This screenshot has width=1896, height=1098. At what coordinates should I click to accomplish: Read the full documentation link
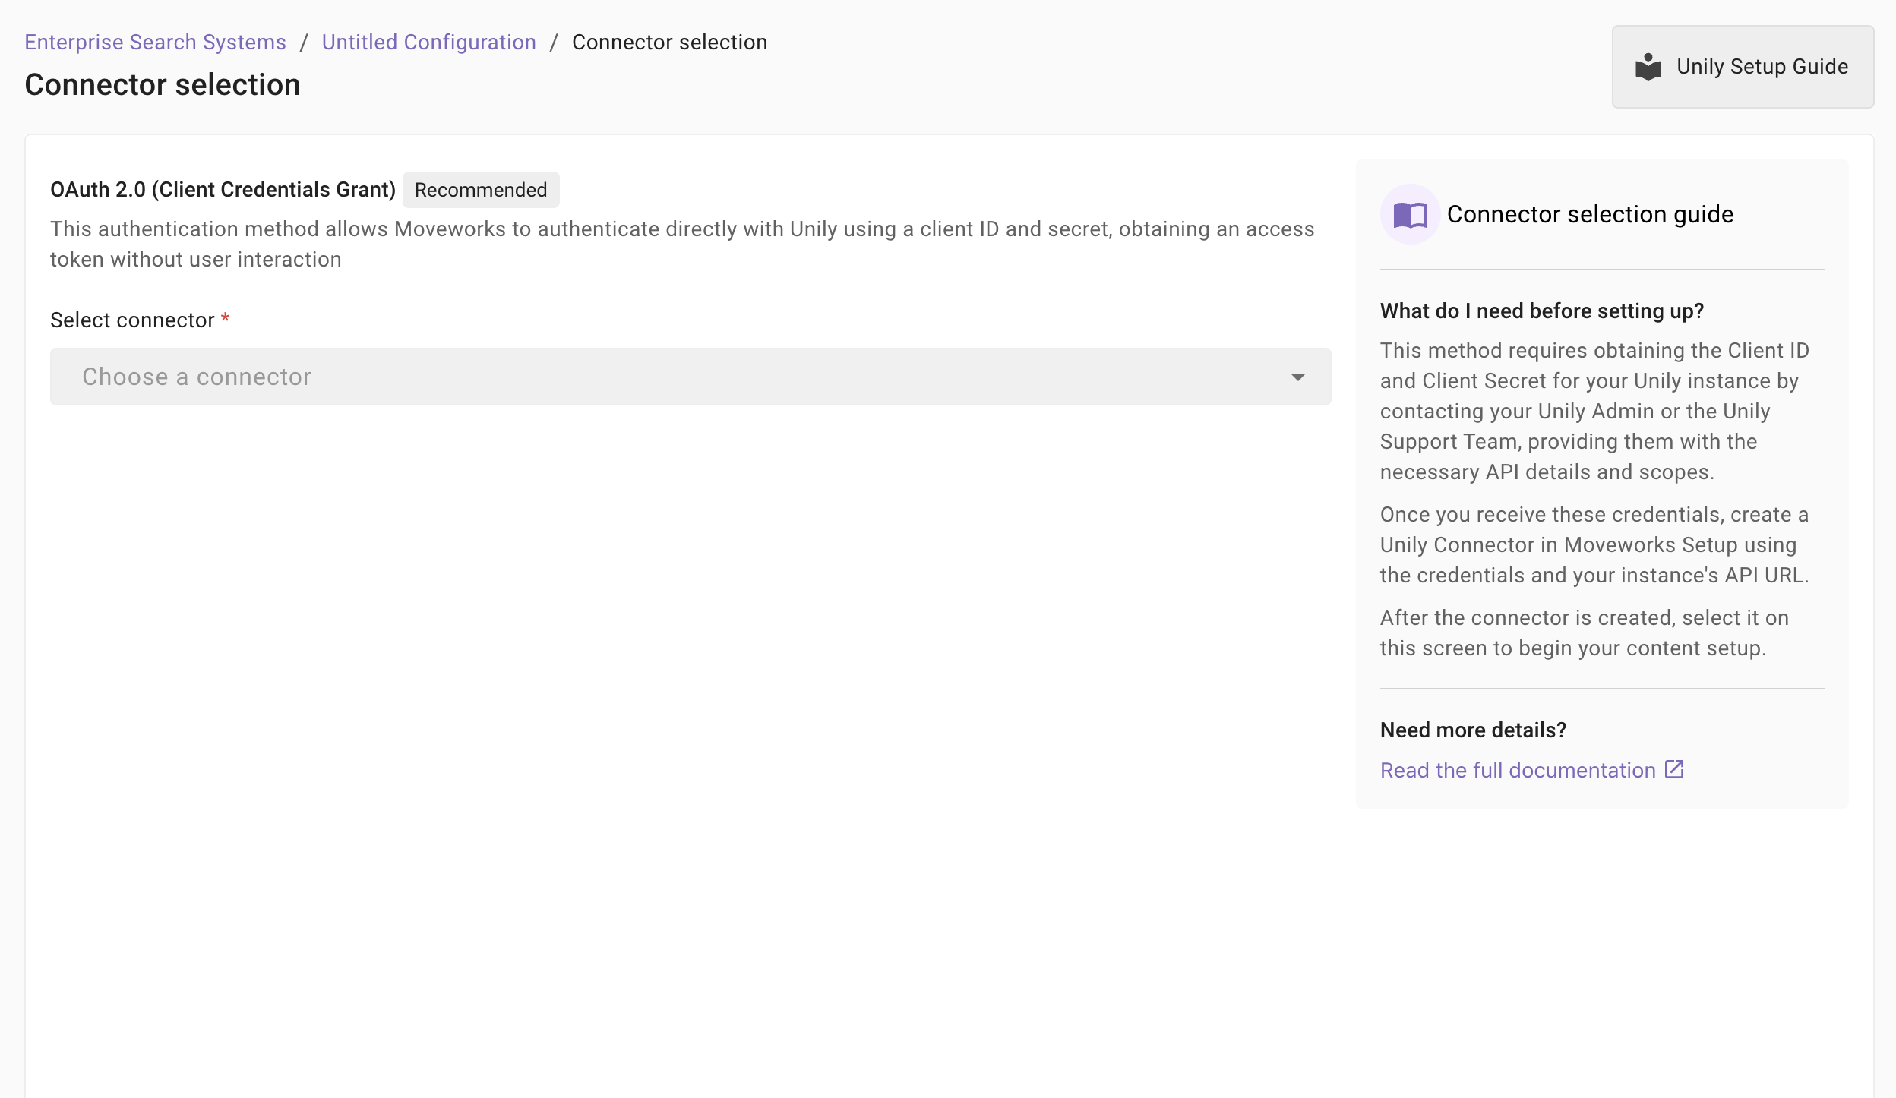(x=1517, y=770)
